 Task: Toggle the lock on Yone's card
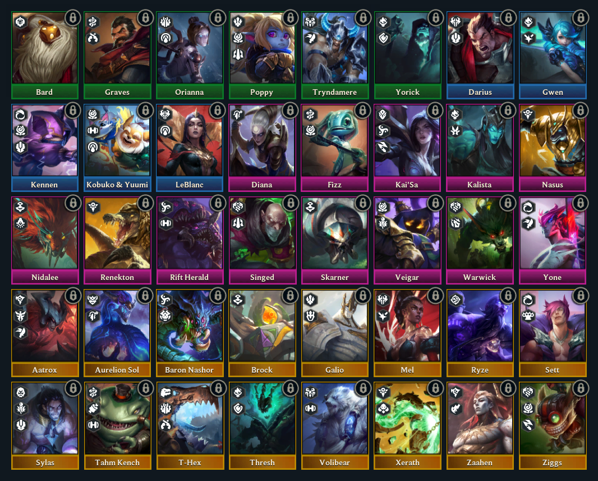(x=580, y=203)
